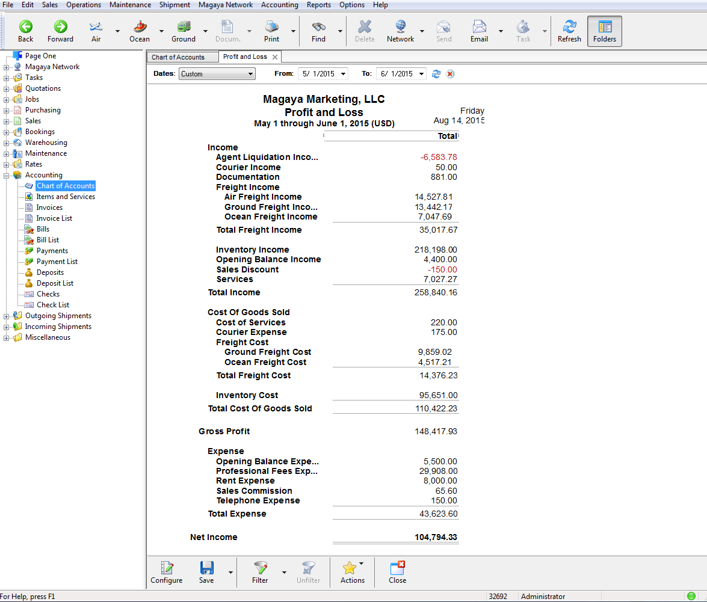Viewport: 707px width, 602px height.
Task: Select Checks in the Accounting tree
Action: tap(48, 294)
